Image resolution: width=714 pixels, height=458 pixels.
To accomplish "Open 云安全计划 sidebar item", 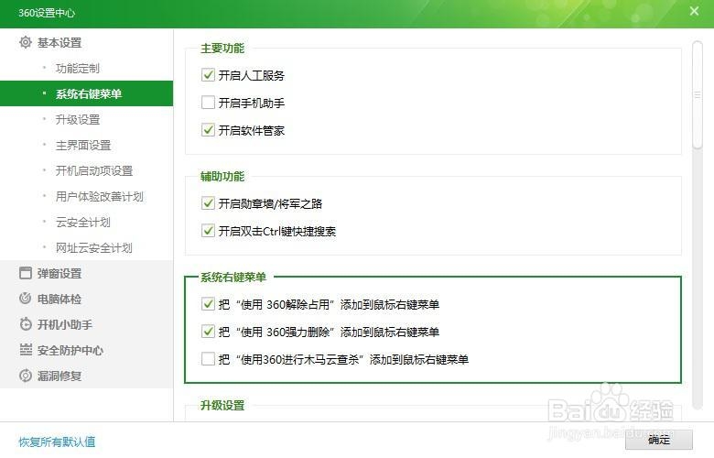I will point(83,222).
